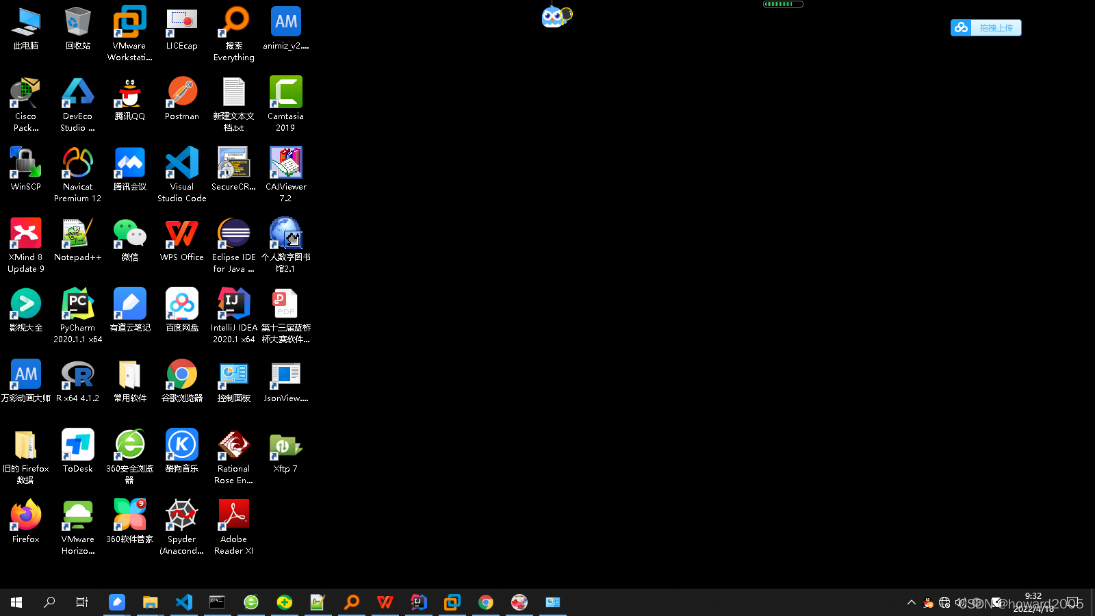Launch Spyder (Anaconda) shortcut
Image resolution: width=1095 pixels, height=616 pixels.
[182, 526]
